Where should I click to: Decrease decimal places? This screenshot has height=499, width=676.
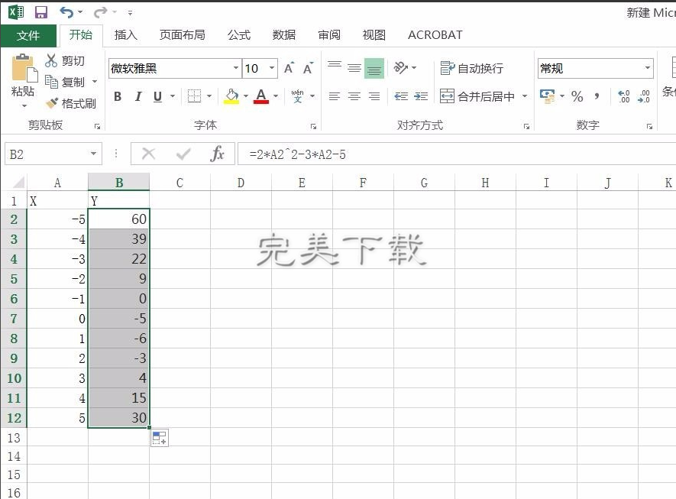coord(644,96)
